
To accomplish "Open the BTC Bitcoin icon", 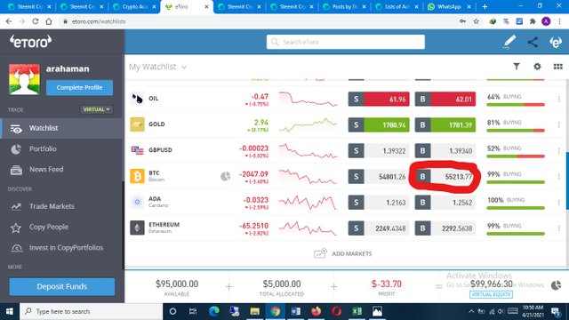I will click(137, 176).
